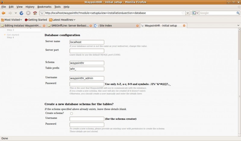Tick the Create schema checkbox
Image resolution: width=241 pixels, height=141 pixels.
point(71,114)
